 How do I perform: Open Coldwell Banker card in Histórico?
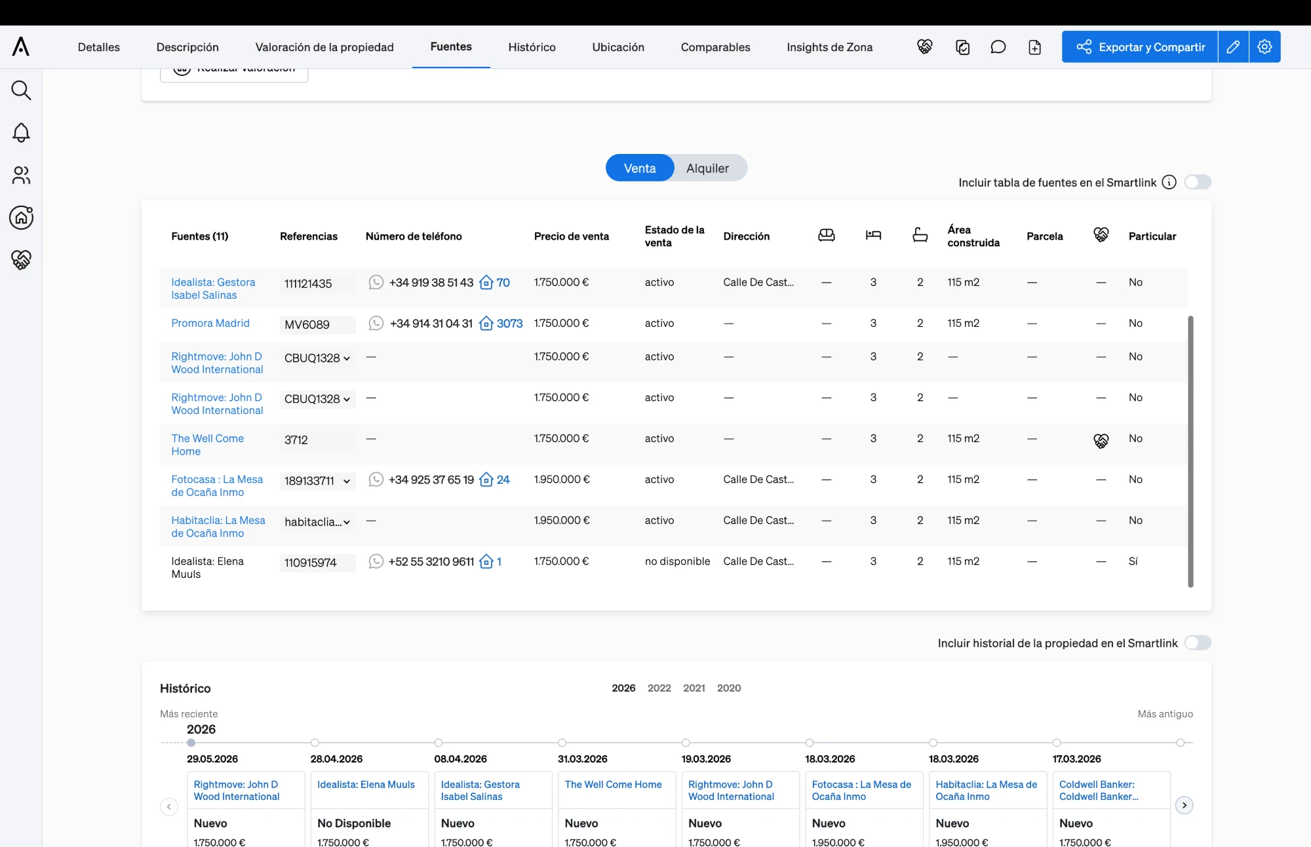(x=1099, y=790)
